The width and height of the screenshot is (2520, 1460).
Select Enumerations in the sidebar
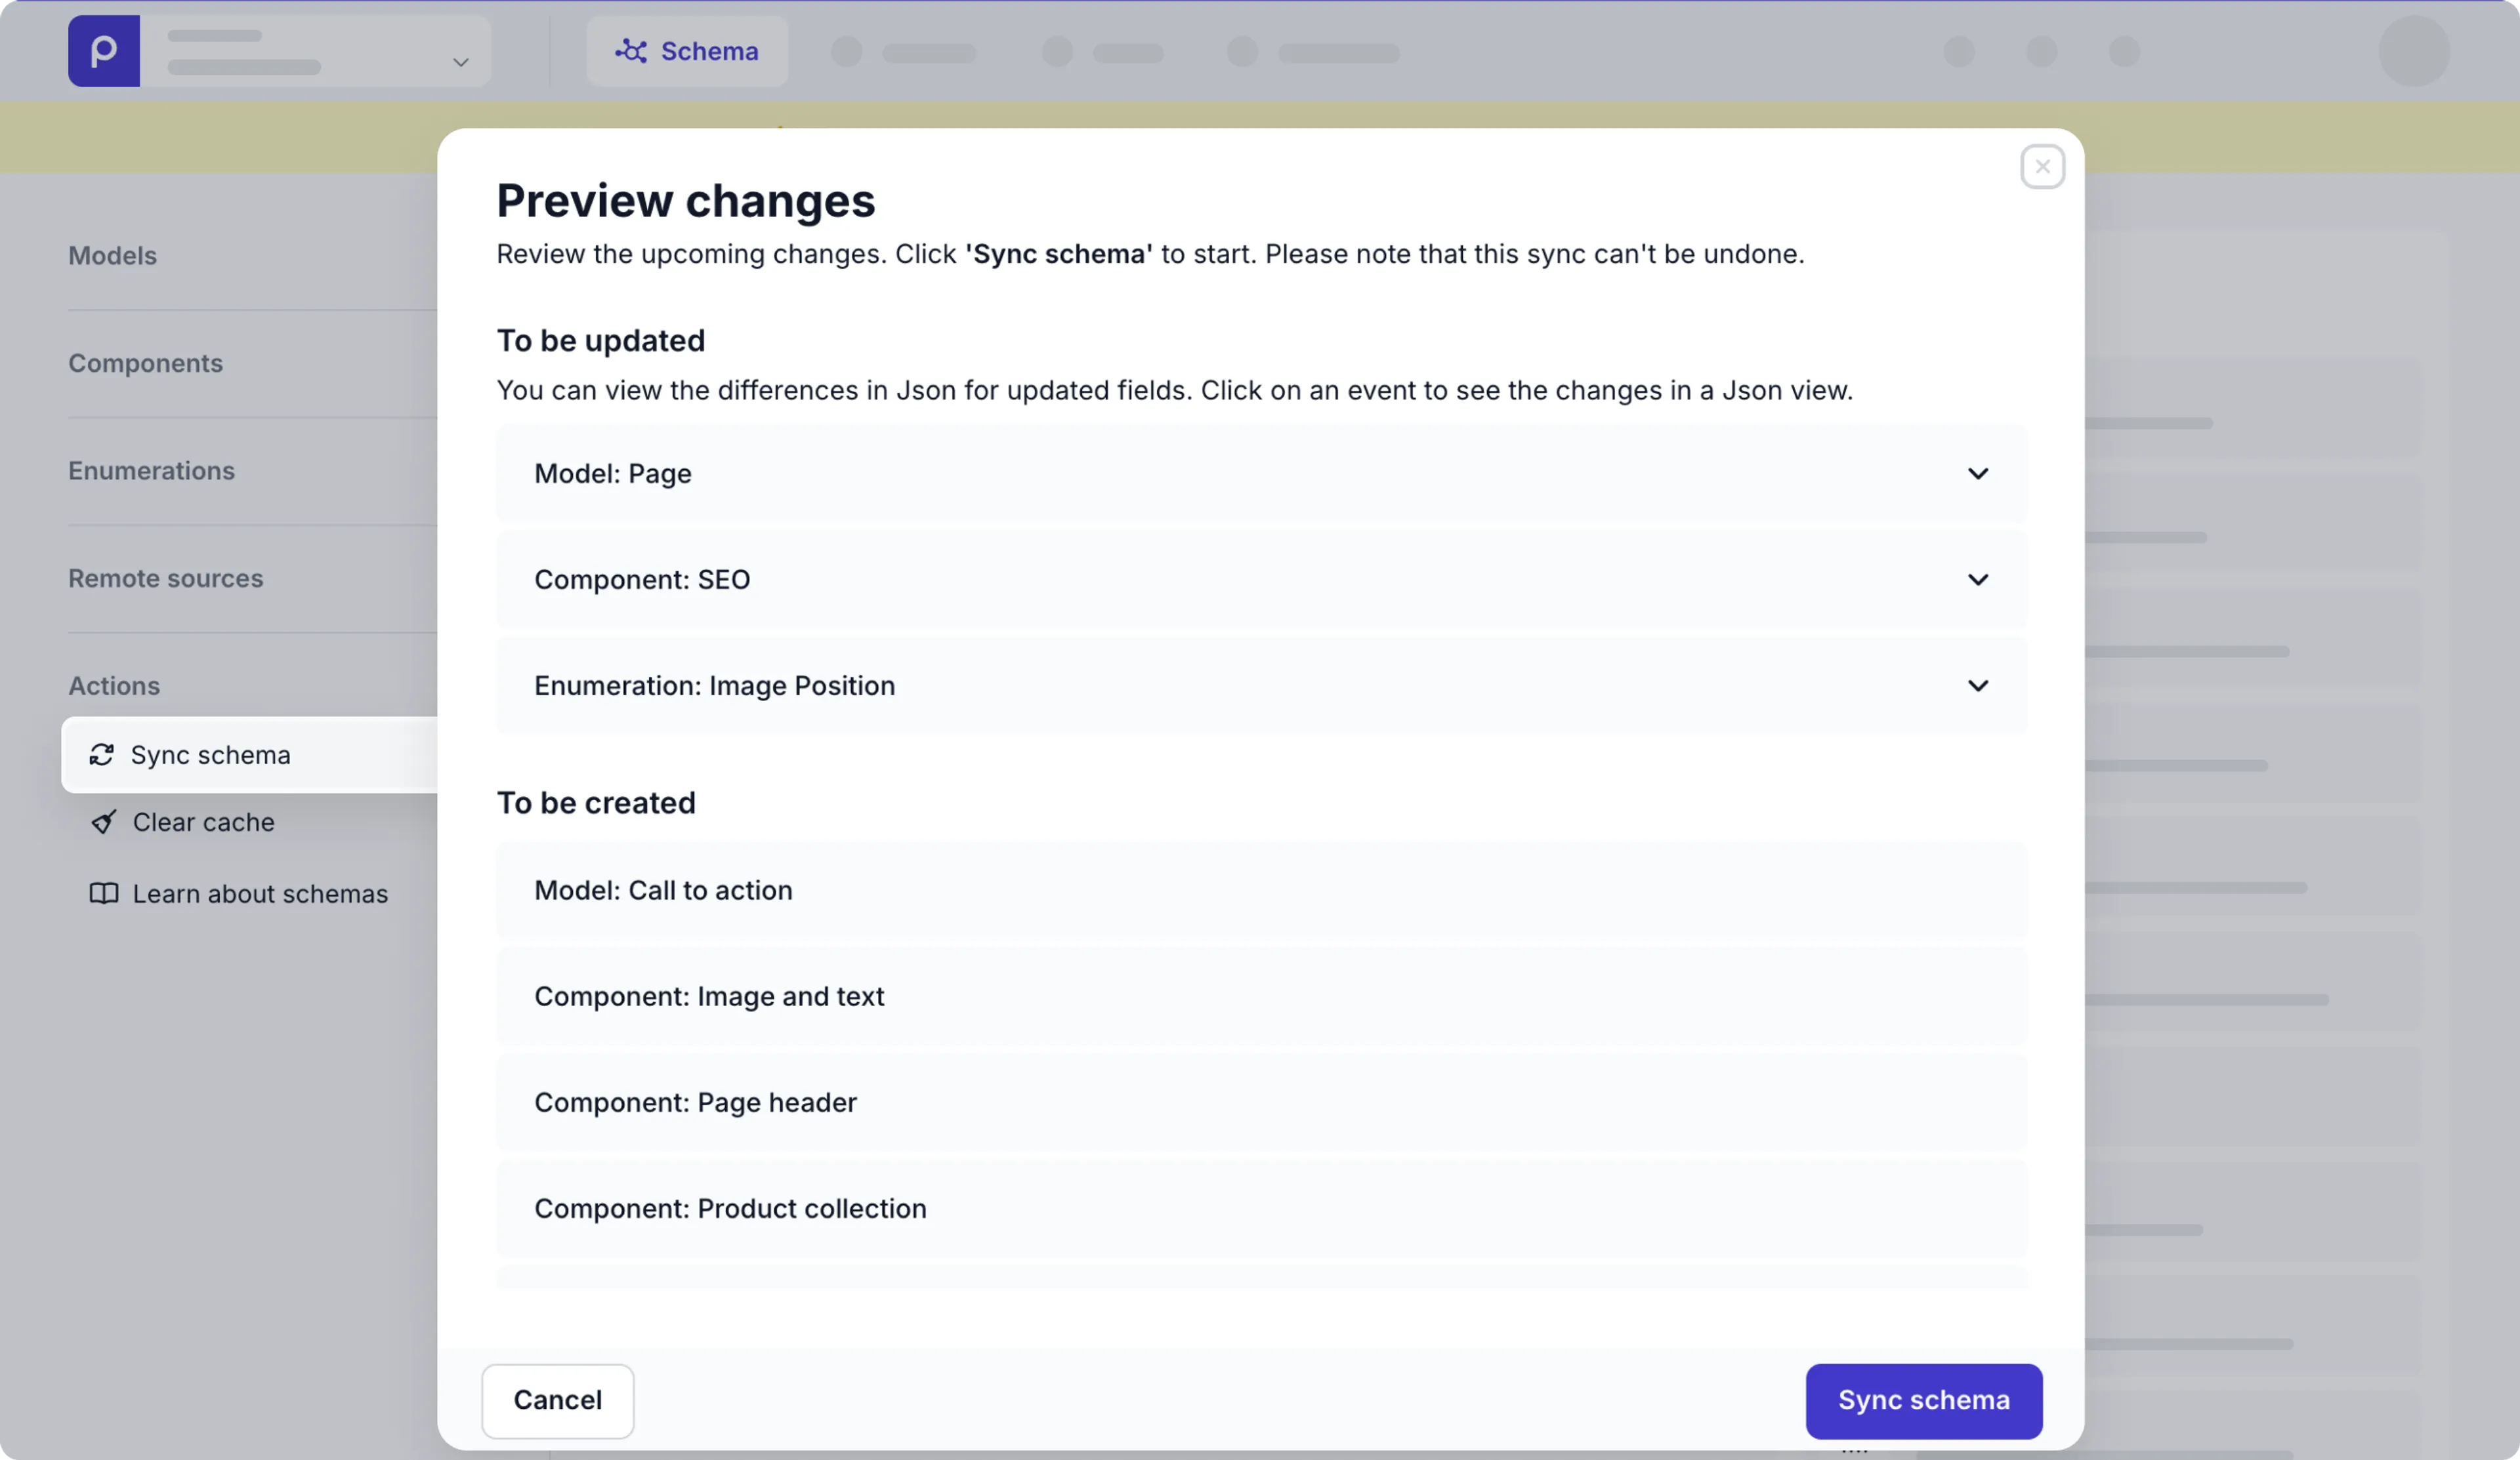(x=151, y=471)
